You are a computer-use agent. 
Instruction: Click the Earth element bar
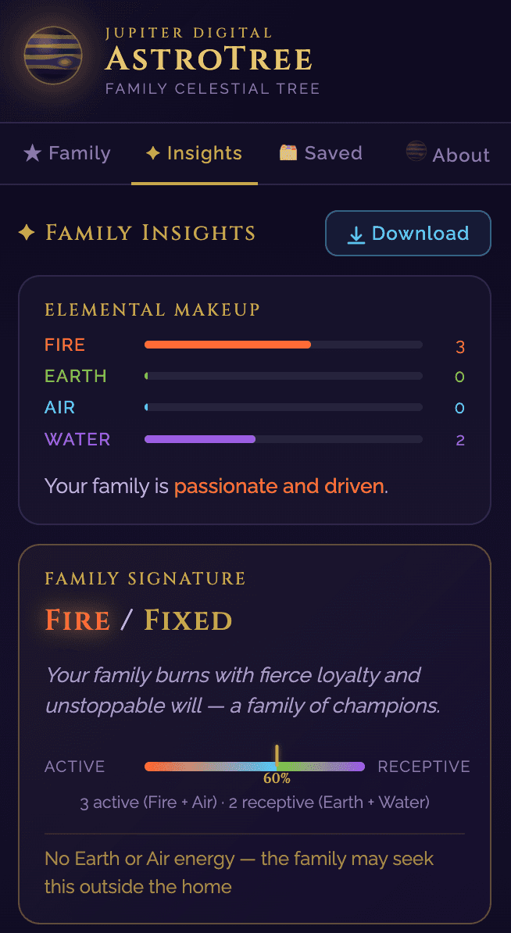click(283, 376)
